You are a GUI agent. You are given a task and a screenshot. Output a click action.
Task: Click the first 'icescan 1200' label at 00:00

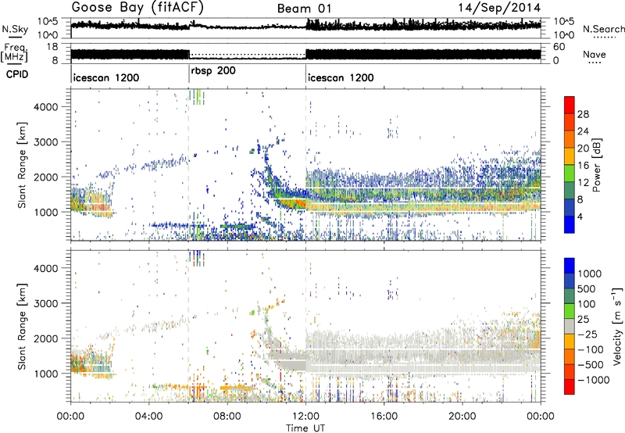[x=106, y=77]
